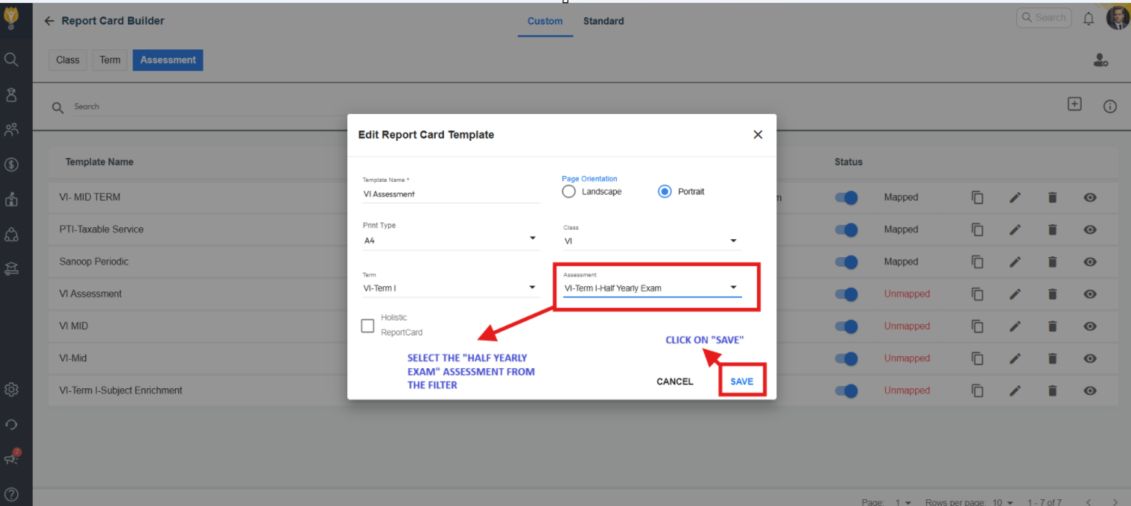Open the info icon beside add template
Image resolution: width=1131 pixels, height=506 pixels.
(1109, 107)
